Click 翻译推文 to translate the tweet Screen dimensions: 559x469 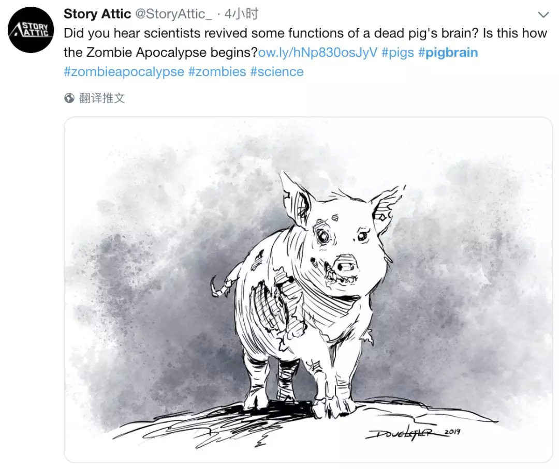coord(102,98)
